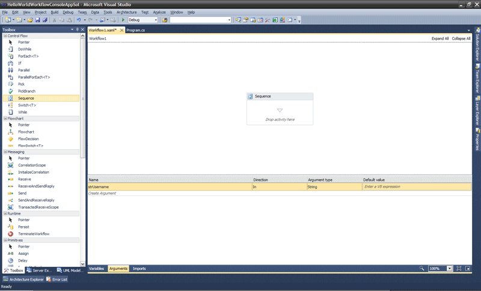The height and width of the screenshot is (291, 481).
Task: Select SendAndReceiveReply activity
Action: click(36, 200)
